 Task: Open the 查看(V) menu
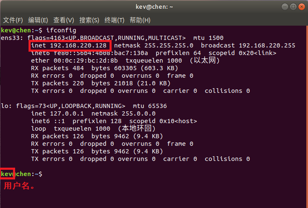[64, 20]
